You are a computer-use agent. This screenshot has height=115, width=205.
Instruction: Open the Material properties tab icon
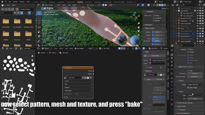tap(172, 100)
